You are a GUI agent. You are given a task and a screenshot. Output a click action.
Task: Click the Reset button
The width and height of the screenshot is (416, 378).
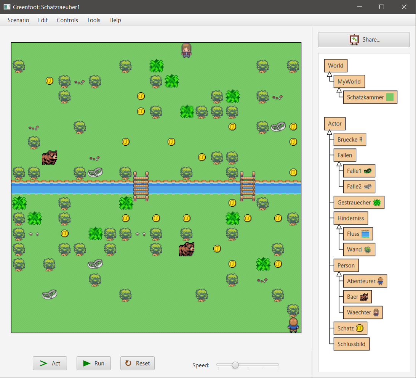pos(138,364)
